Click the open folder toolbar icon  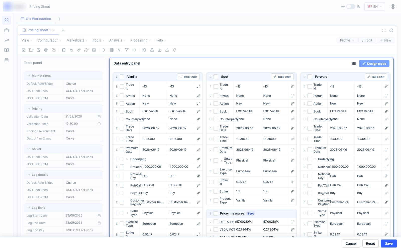point(31,50)
